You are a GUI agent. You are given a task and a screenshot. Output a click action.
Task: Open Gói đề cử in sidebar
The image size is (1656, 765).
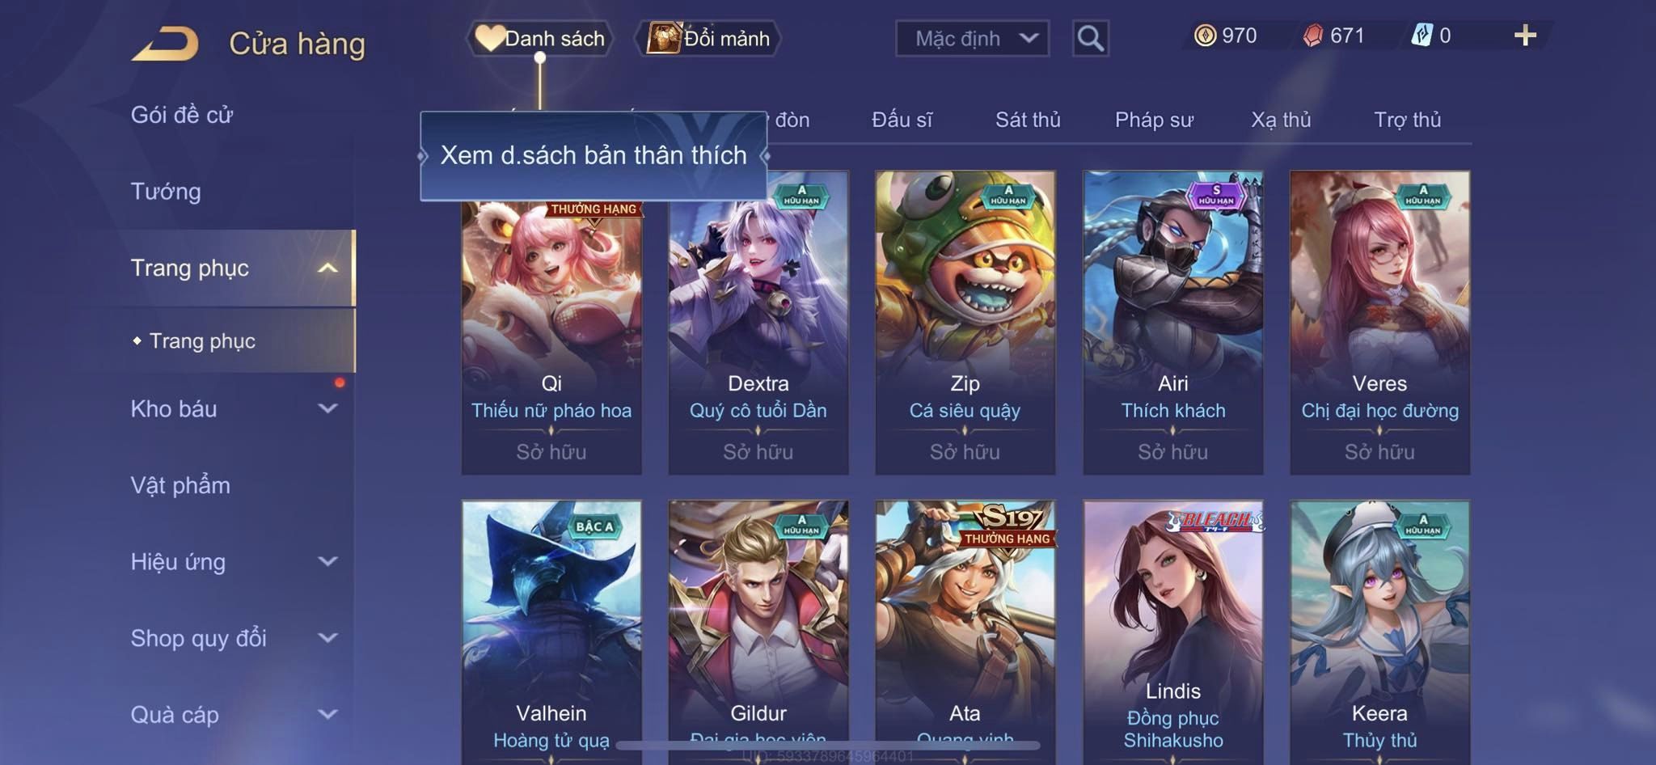(x=182, y=115)
